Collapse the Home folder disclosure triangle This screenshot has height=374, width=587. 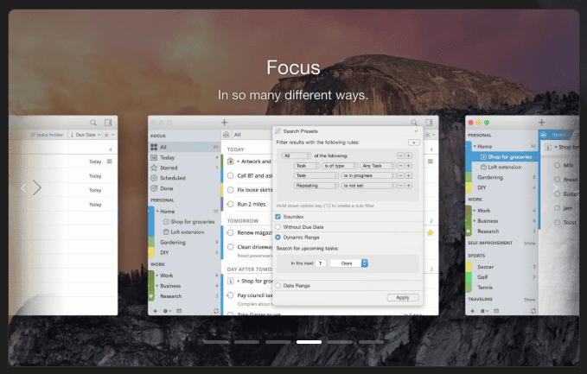157,212
